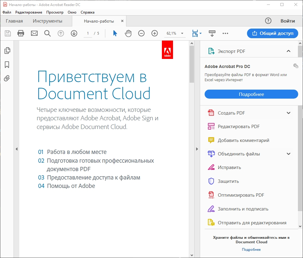Open the page thumbnails panel icon
This screenshot has width=303, height=258.
[x=7, y=51]
